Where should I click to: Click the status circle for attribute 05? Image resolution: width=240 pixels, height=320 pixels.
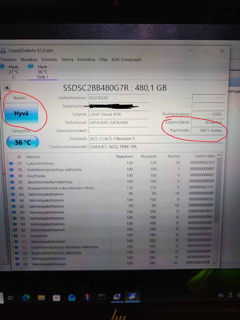11,169
